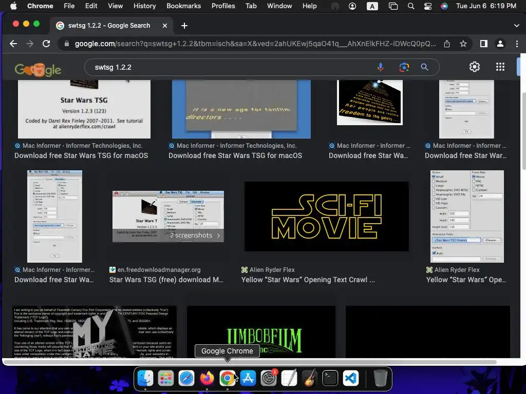Screen dimensions: 526x394
Task: Click the Google doodle logo
Action: coord(38,69)
